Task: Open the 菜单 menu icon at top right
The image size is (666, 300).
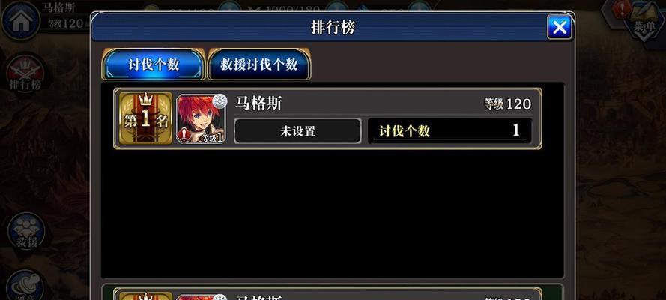Action: pos(645,21)
